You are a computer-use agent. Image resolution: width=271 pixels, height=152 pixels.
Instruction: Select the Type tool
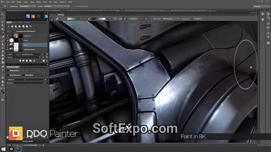click(3, 70)
